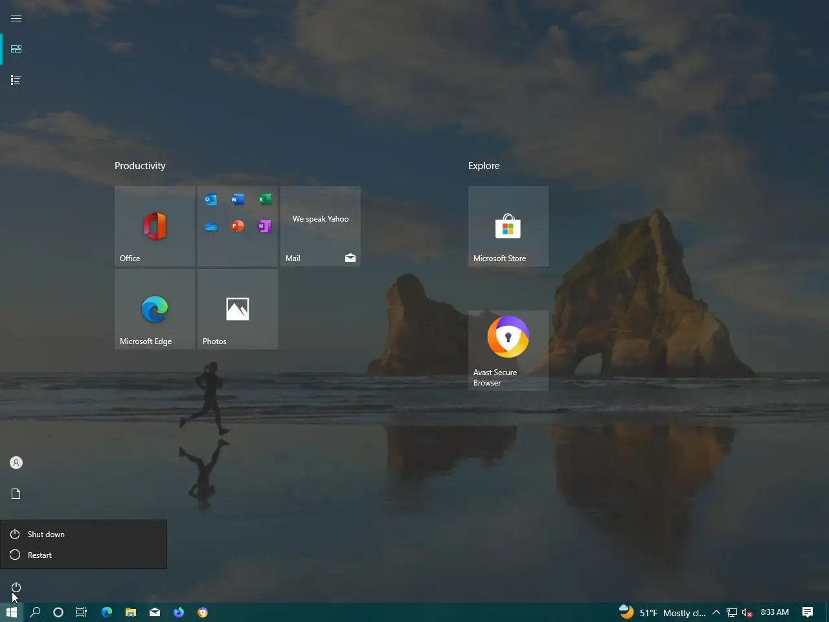Screen dimensions: 829x622
Task: Launch Outlook from the Office folder tile
Action: click(210, 200)
